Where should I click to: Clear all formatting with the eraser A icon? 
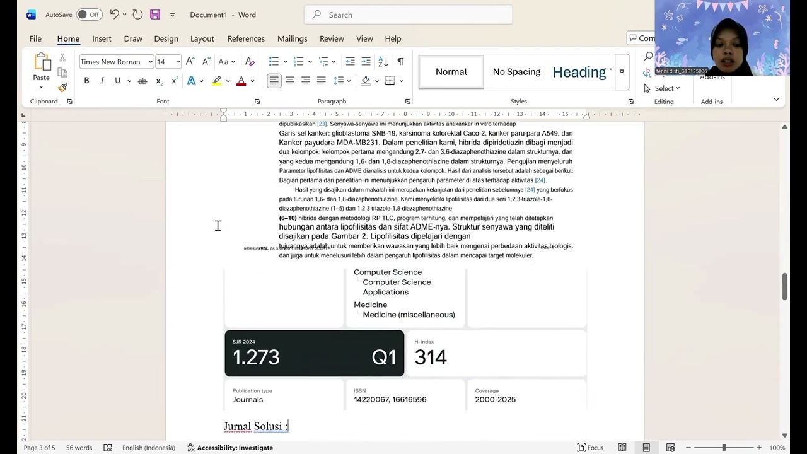[x=250, y=62]
